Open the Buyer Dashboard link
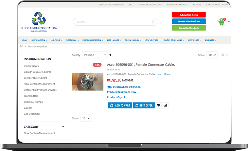248x151 pixels. [177, 4]
